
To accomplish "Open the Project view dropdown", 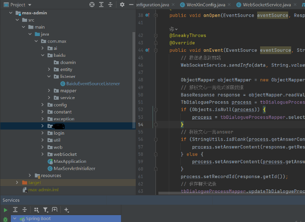I will click(x=30, y=5).
